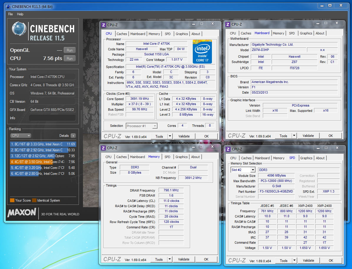Click the brown Identical System legend swatch

[x=34, y=200]
